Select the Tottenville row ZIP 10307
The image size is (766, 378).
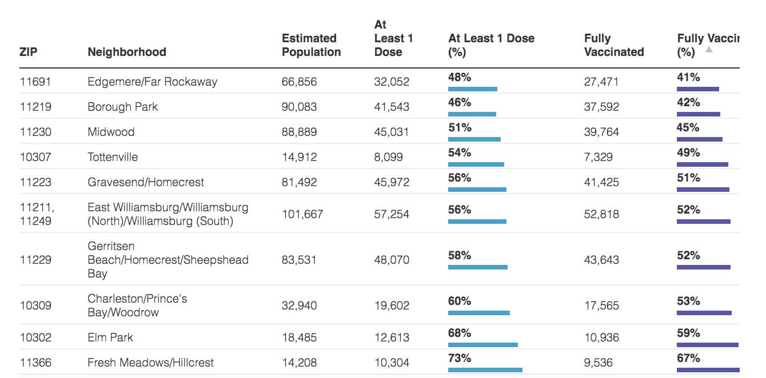tap(35, 157)
